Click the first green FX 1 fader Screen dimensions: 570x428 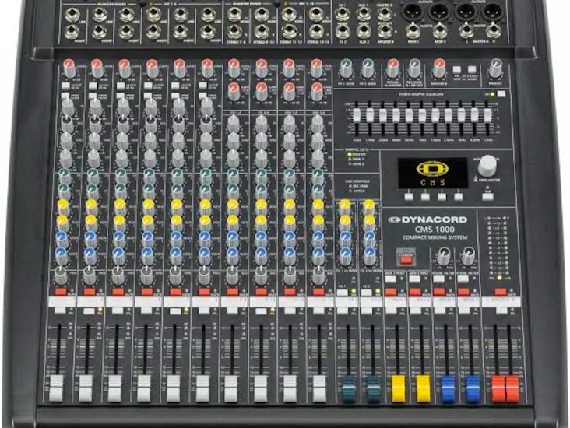point(347,386)
